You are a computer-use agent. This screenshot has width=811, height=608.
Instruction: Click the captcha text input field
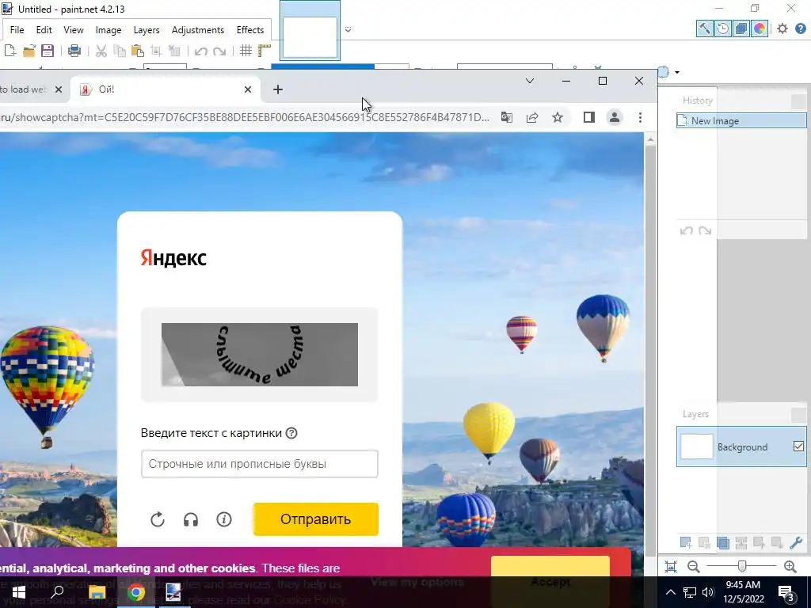pyautogui.click(x=260, y=464)
